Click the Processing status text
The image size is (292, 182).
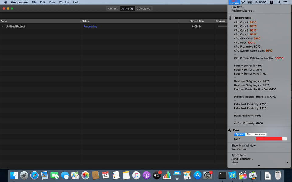pos(90,26)
